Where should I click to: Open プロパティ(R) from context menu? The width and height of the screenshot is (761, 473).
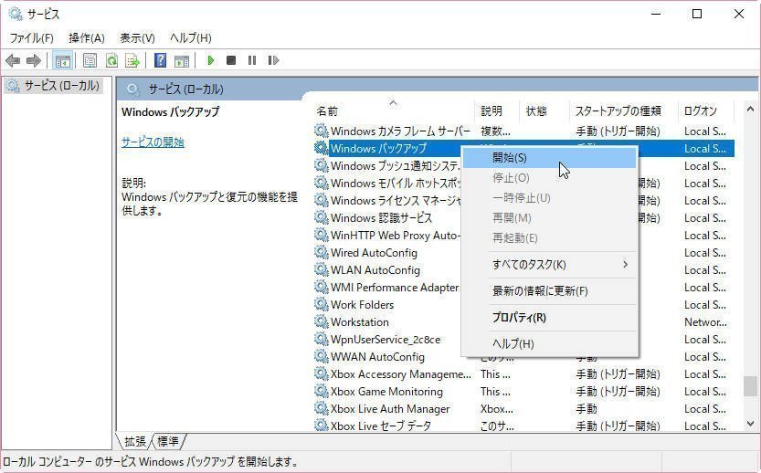pos(549,318)
